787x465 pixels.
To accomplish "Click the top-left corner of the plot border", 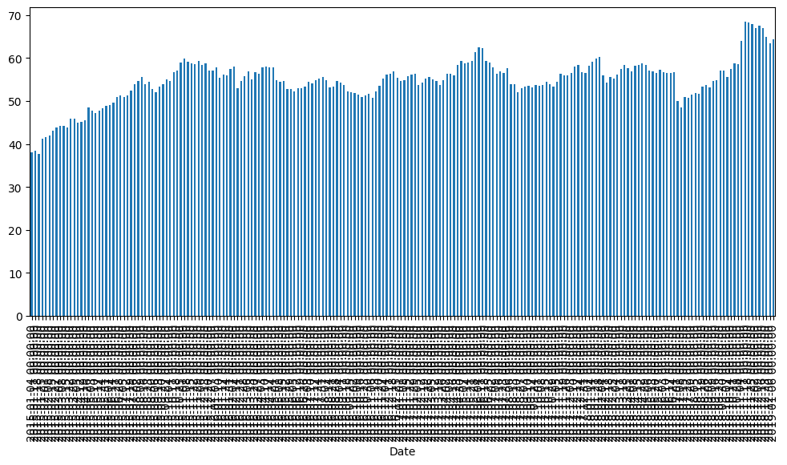I will (30, 7).
